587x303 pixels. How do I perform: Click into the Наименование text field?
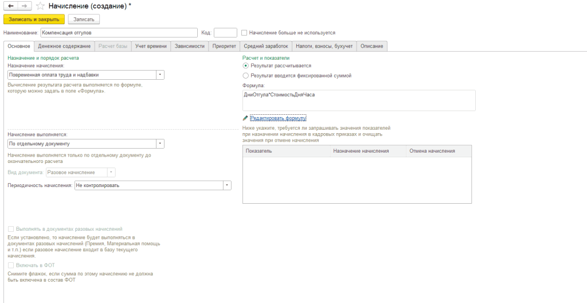(x=119, y=33)
